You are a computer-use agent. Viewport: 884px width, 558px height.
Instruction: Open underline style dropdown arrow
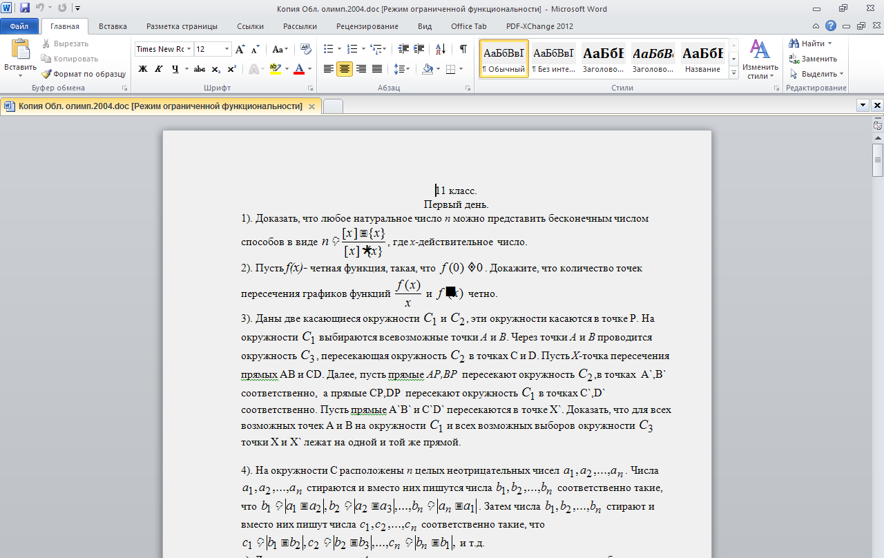(186, 69)
